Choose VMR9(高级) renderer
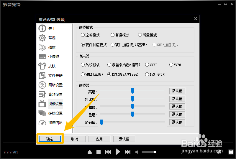The height and width of the screenshot is (159, 236). point(92,74)
